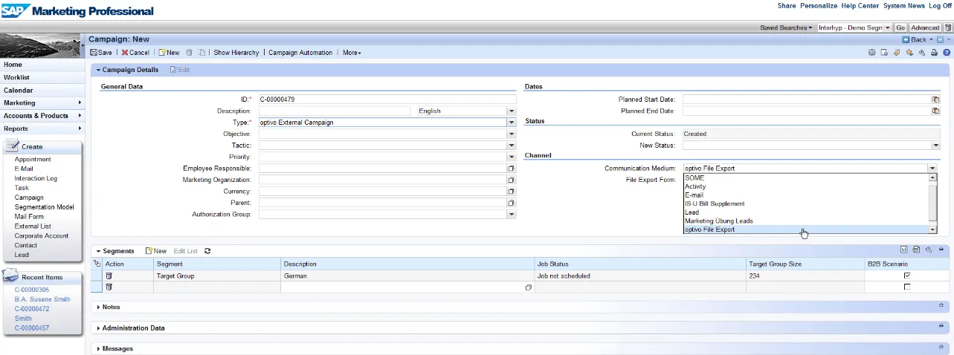954x355 pixels.
Task: Open recent item C-00000472
Action: tap(32, 308)
